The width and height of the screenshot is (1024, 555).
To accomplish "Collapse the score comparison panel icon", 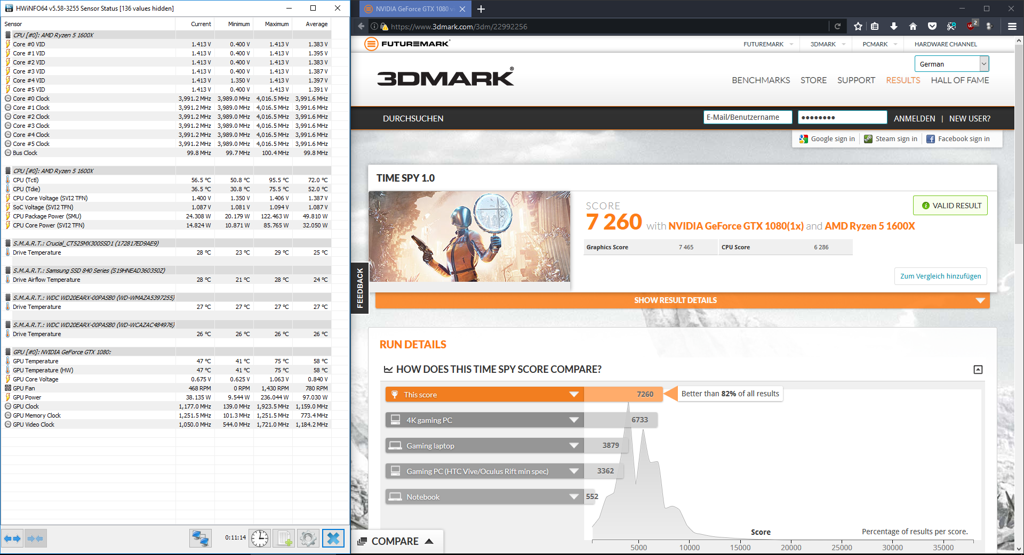I will tap(978, 370).
